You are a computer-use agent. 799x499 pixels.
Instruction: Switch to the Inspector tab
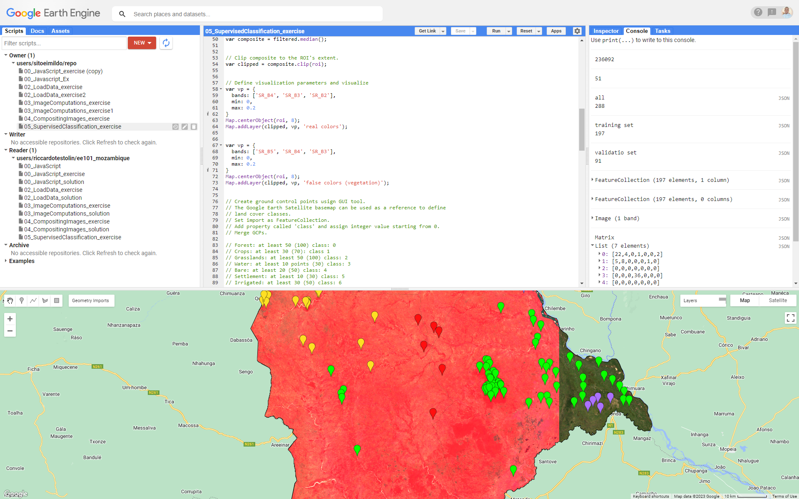click(606, 31)
